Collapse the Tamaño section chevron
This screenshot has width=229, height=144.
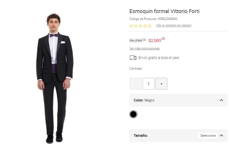pyautogui.click(x=221, y=135)
